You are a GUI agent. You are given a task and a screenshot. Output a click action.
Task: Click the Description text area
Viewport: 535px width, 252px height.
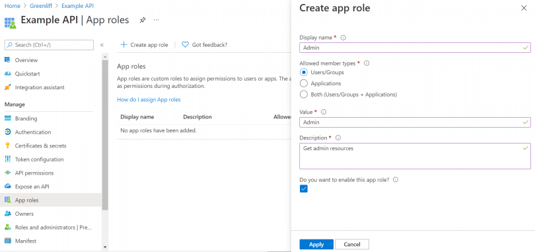tap(415, 156)
